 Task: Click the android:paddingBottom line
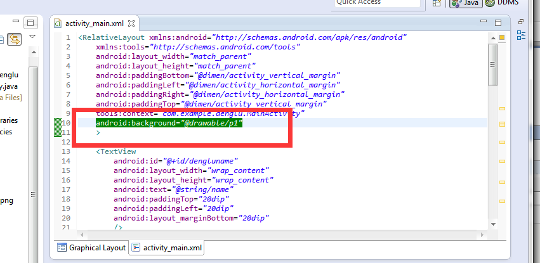pos(218,75)
